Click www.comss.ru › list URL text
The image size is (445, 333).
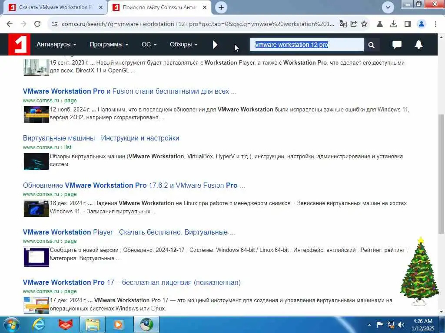tap(47, 147)
